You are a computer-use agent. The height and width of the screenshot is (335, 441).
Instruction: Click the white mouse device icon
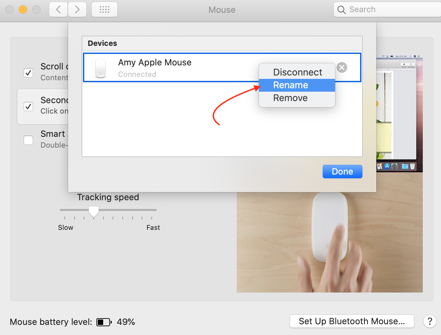100,67
